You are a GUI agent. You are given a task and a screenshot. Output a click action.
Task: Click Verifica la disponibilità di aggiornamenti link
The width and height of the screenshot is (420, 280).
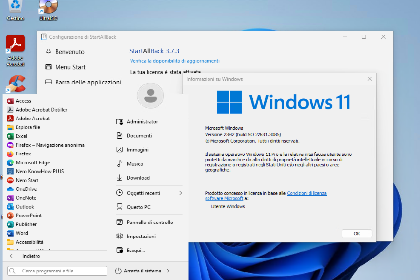pyautogui.click(x=174, y=61)
